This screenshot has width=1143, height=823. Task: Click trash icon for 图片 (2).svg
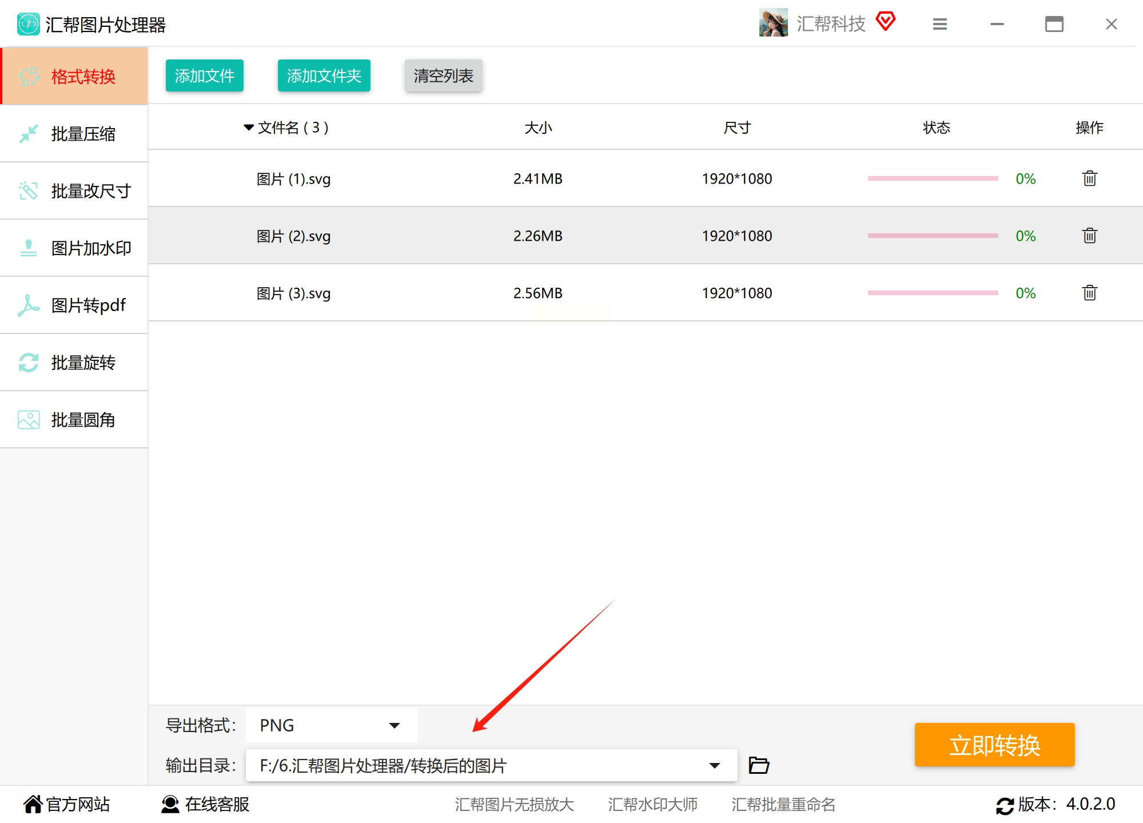(1089, 236)
